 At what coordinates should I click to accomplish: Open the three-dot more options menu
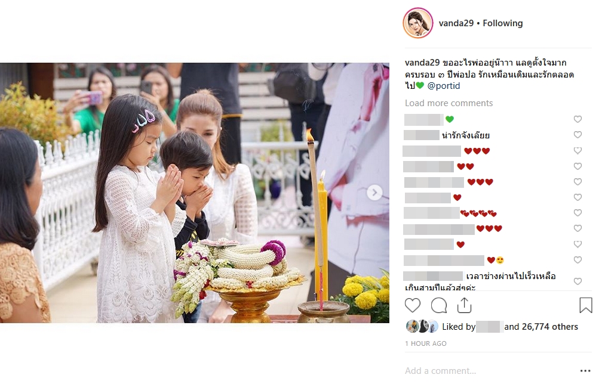pos(585,371)
